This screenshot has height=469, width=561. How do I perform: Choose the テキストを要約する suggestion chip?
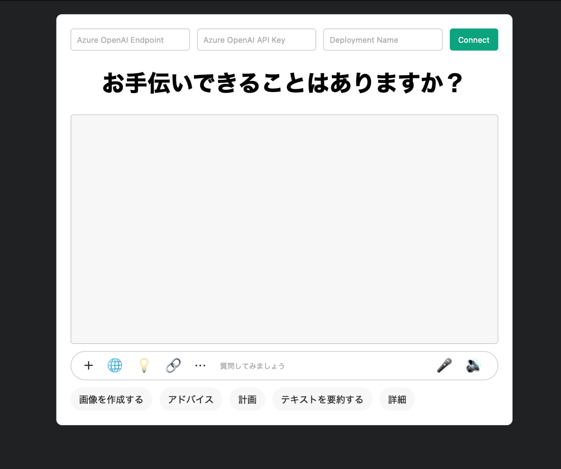click(x=322, y=399)
